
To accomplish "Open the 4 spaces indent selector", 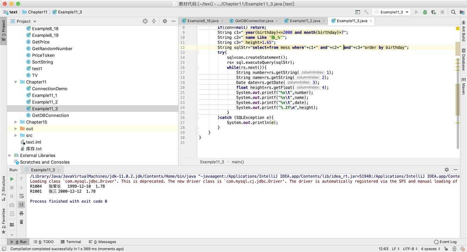I will click(x=430, y=249).
